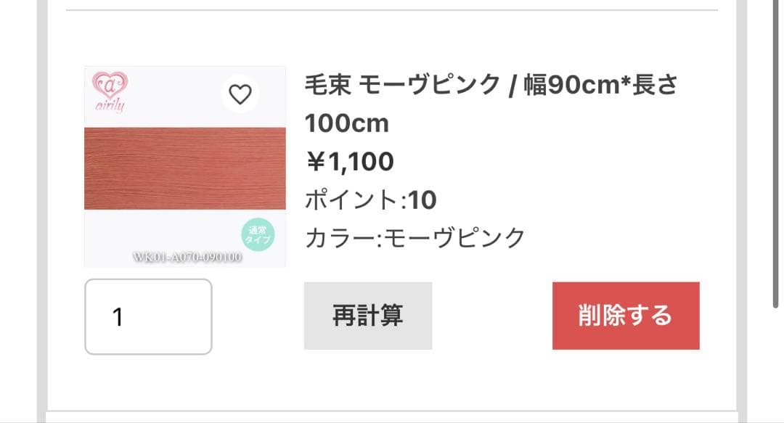Focus the quantity input field
This screenshot has height=423, width=784.
(149, 316)
